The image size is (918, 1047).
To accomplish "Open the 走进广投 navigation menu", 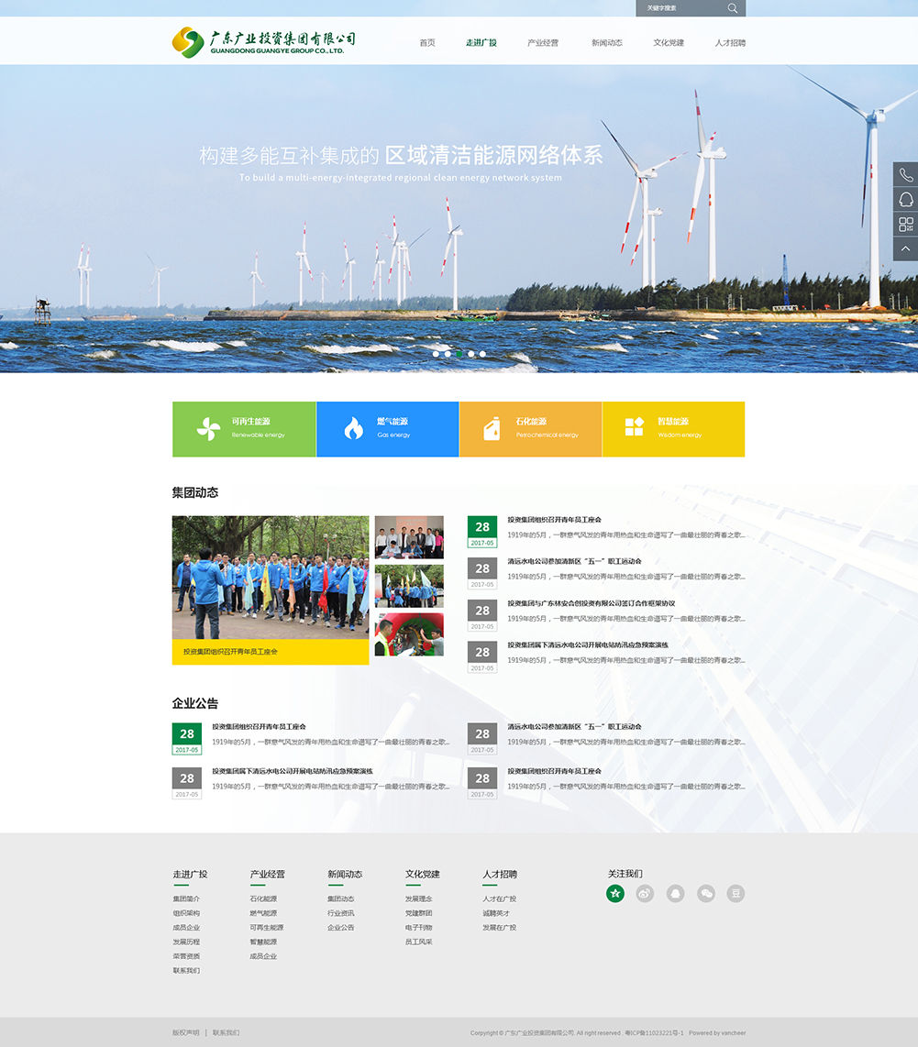I will pos(481,43).
